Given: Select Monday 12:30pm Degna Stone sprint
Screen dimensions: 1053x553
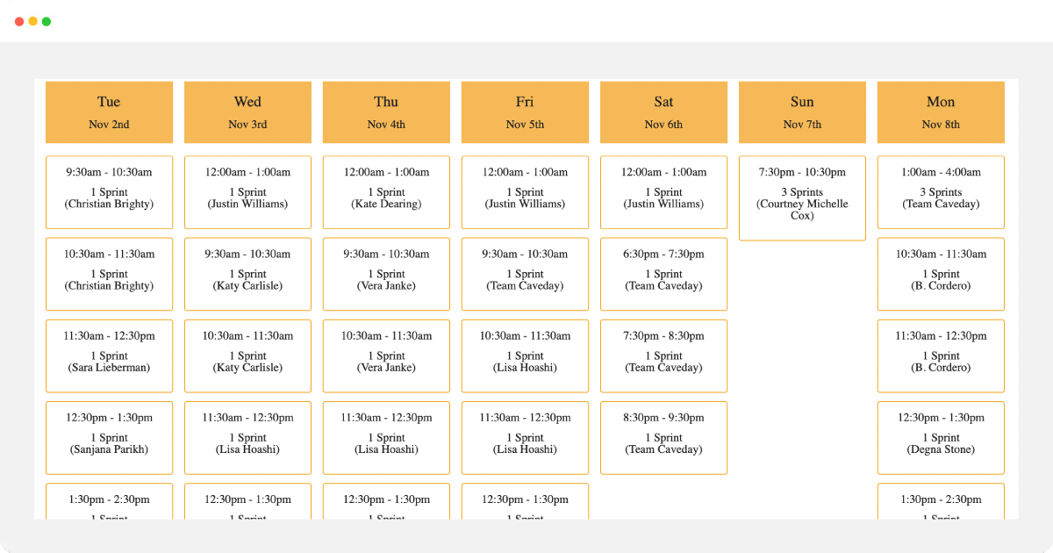Looking at the screenshot, I should 941,437.
